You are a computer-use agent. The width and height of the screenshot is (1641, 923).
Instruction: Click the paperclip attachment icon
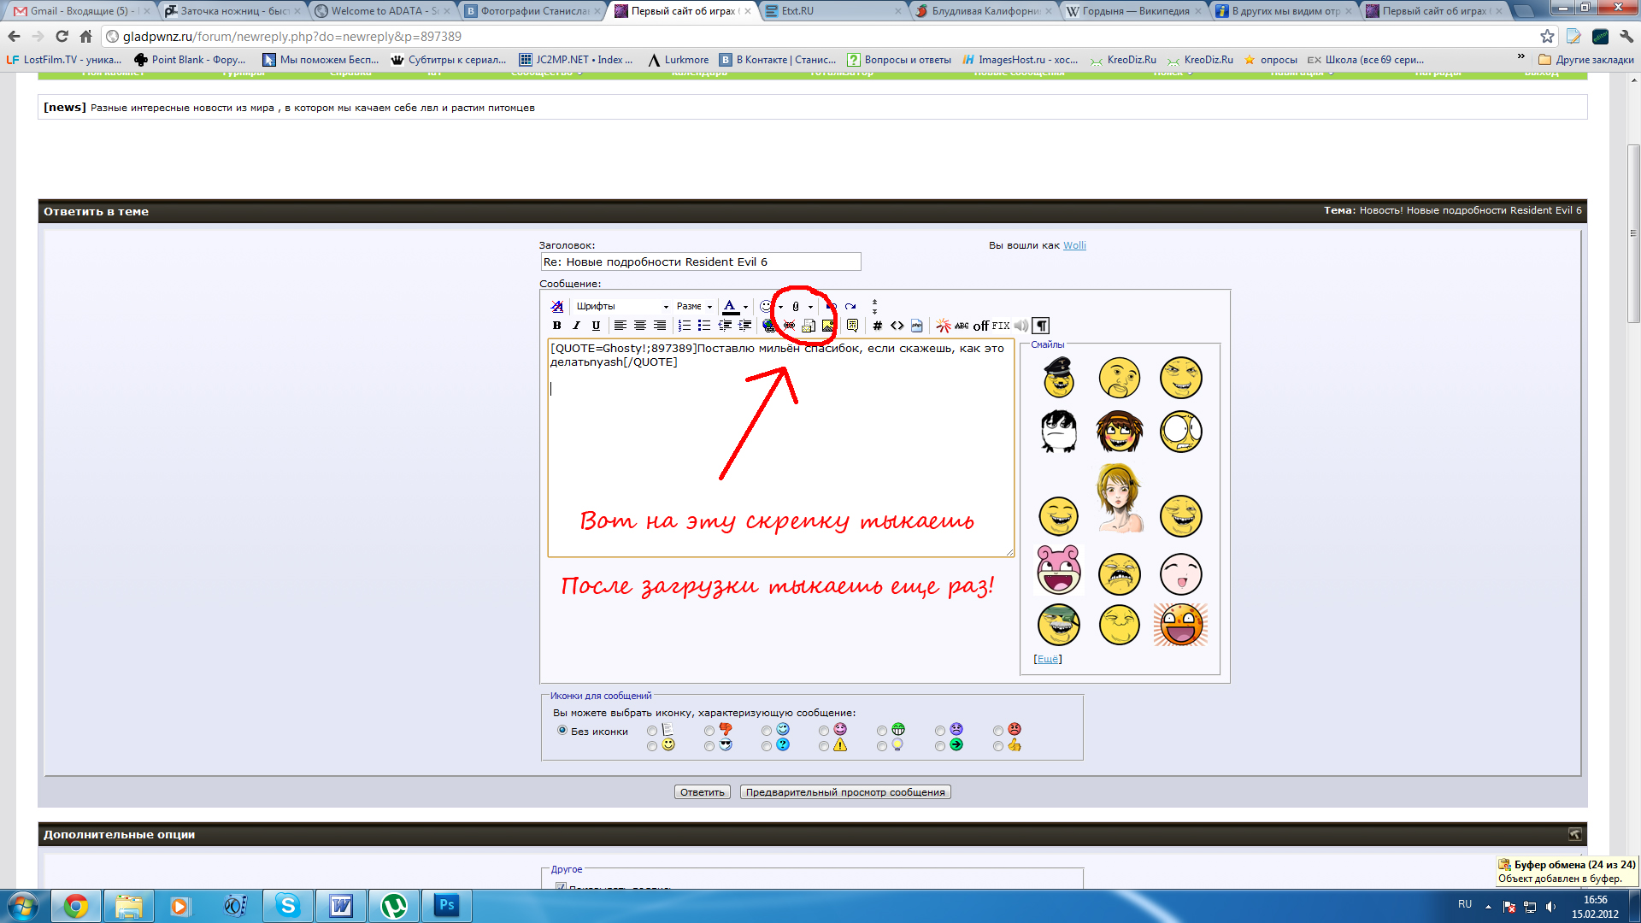click(796, 306)
